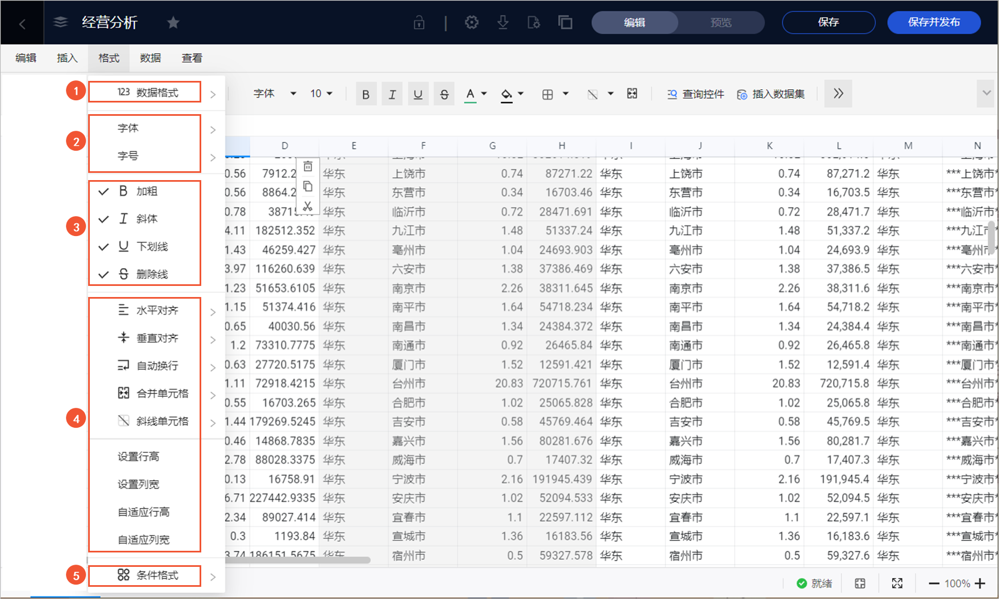Viewport: 999px width, 599px height.
Task: Click the borders grid icon
Action: tap(548, 94)
